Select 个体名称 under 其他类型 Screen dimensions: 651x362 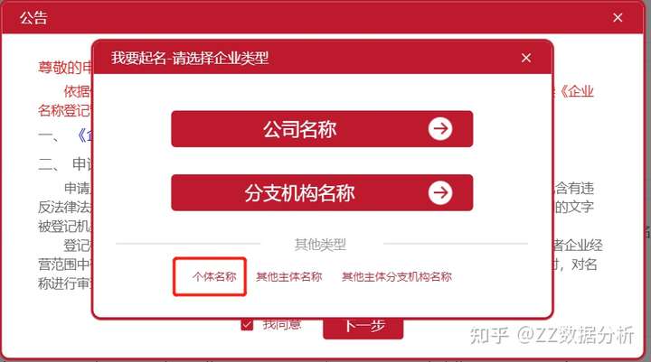point(214,276)
